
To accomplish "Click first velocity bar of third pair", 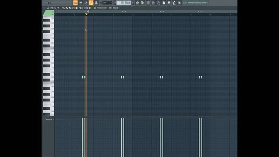I will [x=160, y=137].
